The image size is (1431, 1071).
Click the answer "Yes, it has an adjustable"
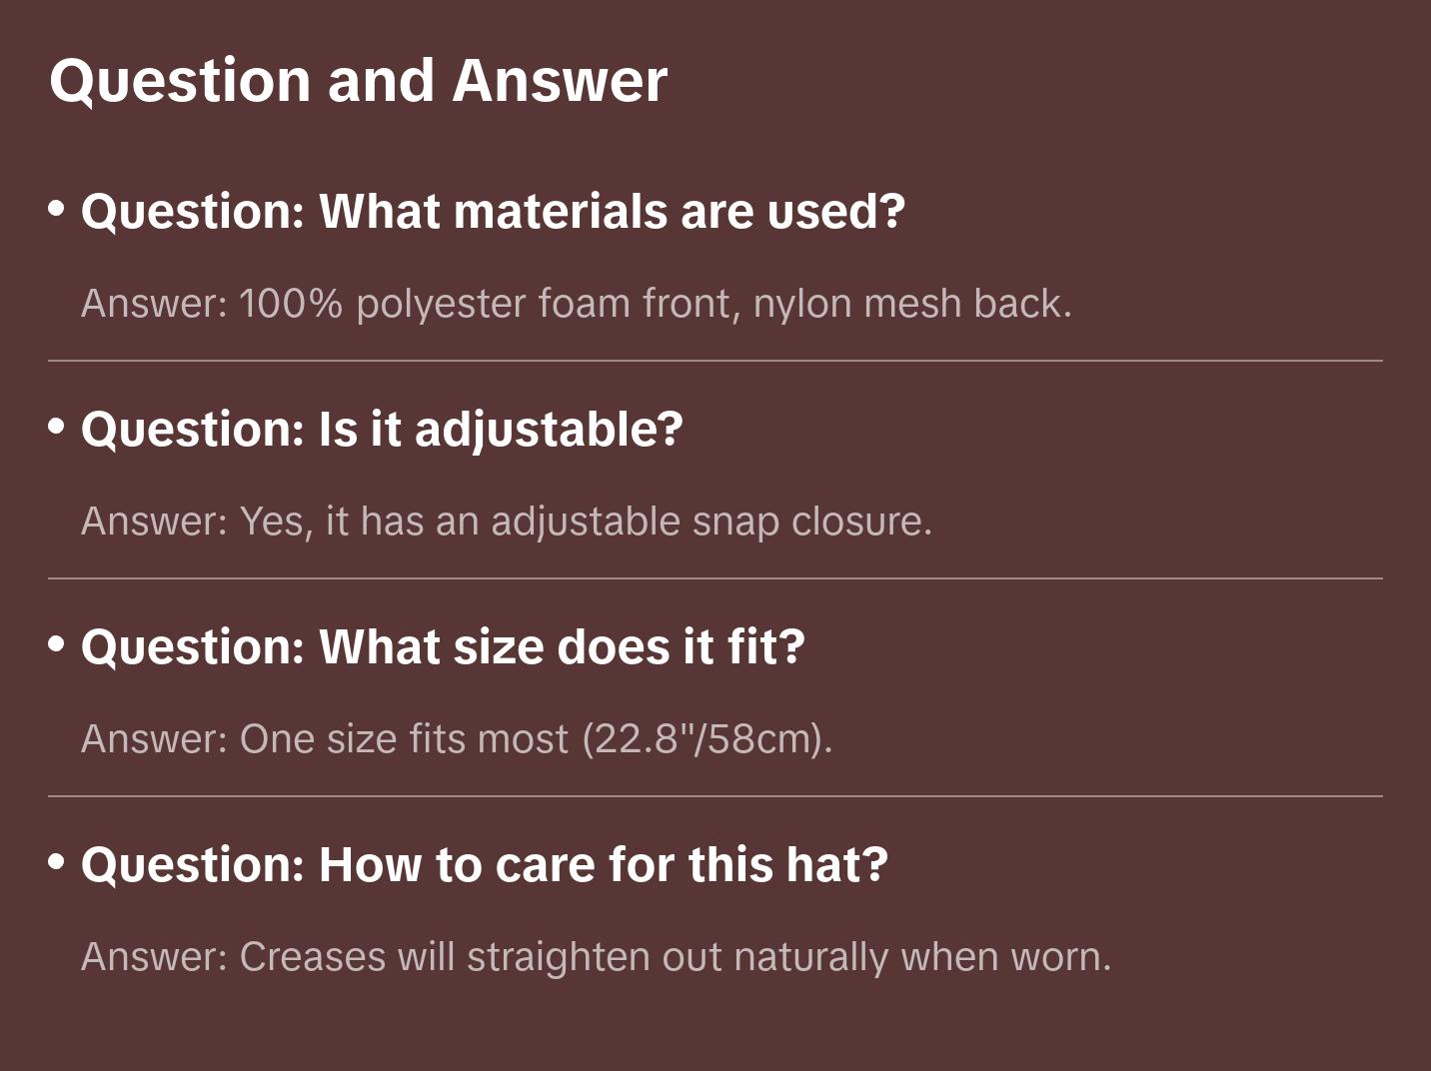[506, 522]
